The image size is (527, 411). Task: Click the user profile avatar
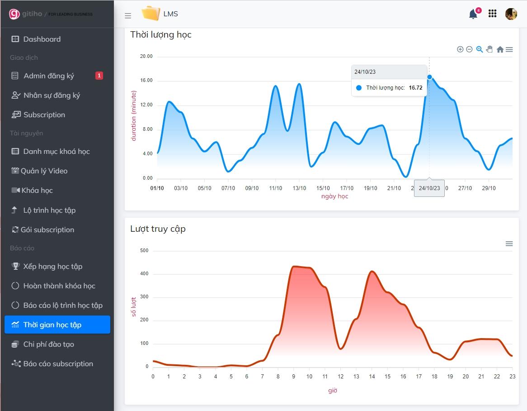click(511, 14)
